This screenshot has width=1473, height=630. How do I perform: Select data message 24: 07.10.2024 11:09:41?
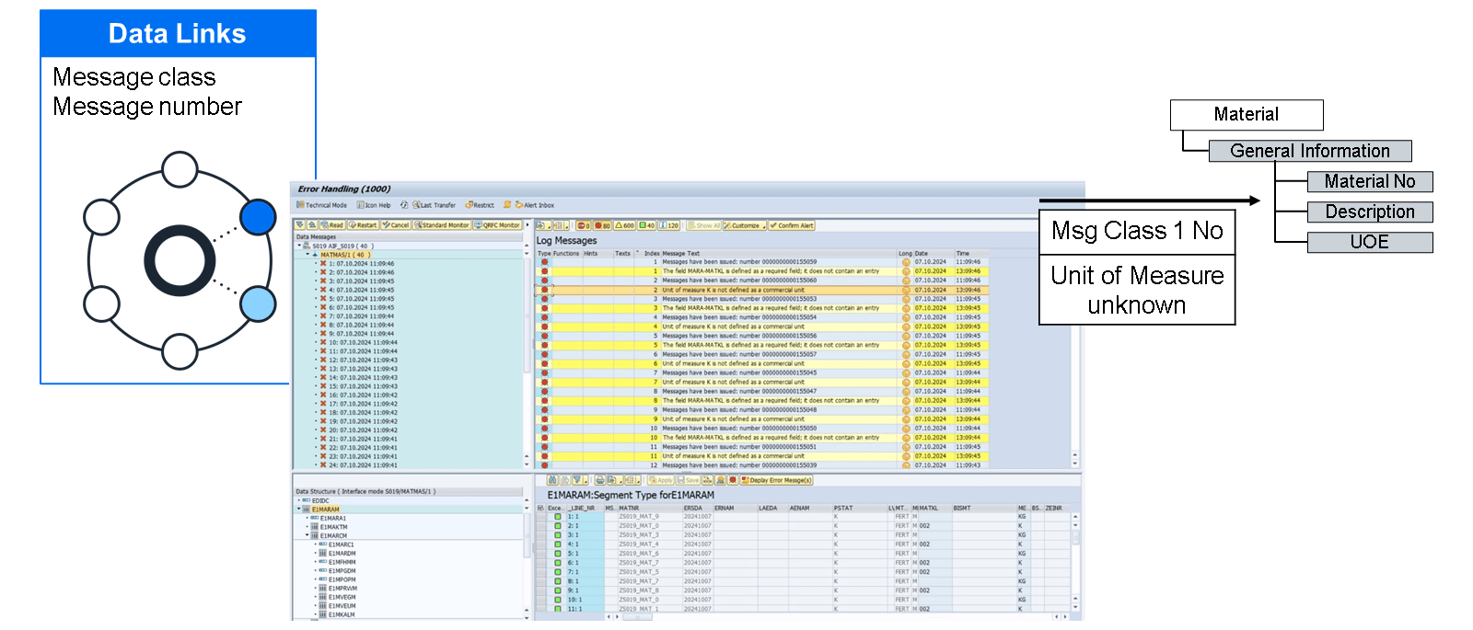[x=363, y=465]
